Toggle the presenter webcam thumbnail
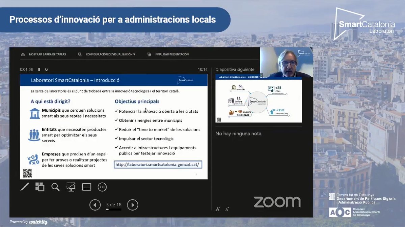 [287, 62]
